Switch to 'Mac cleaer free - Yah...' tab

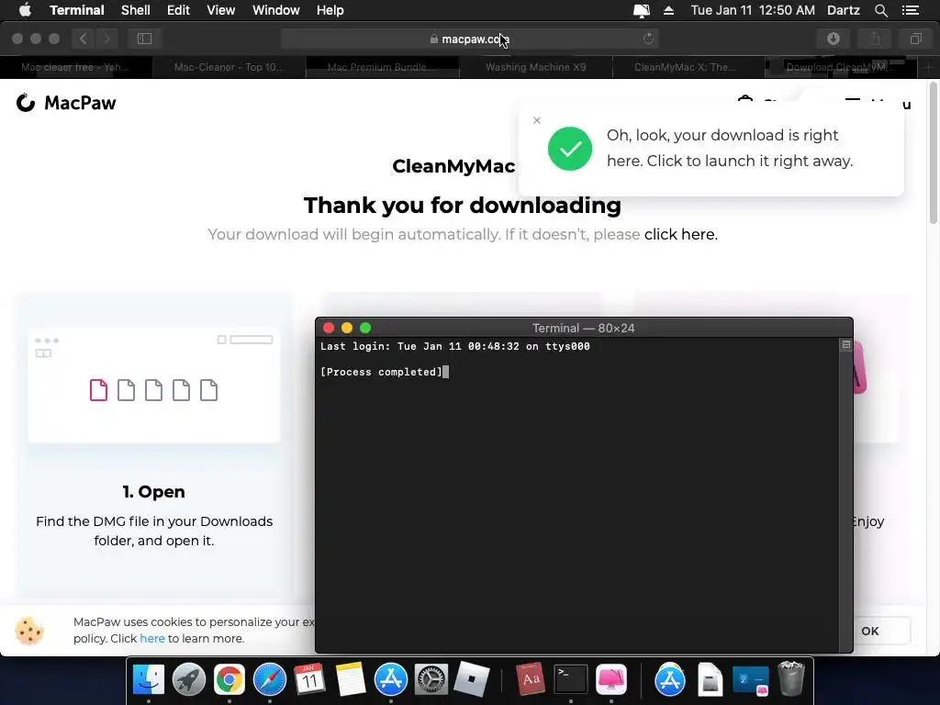point(76,67)
